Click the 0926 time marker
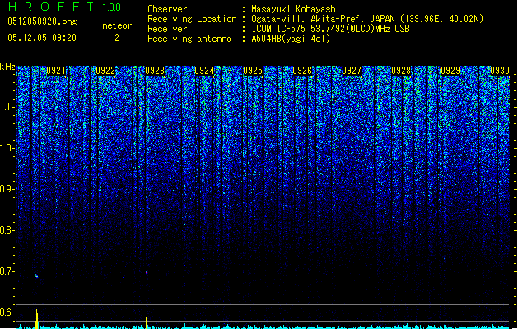 302,71
